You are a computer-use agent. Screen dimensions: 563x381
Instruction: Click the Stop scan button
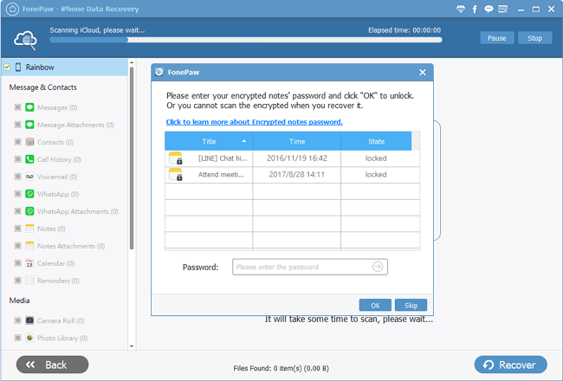pos(534,38)
